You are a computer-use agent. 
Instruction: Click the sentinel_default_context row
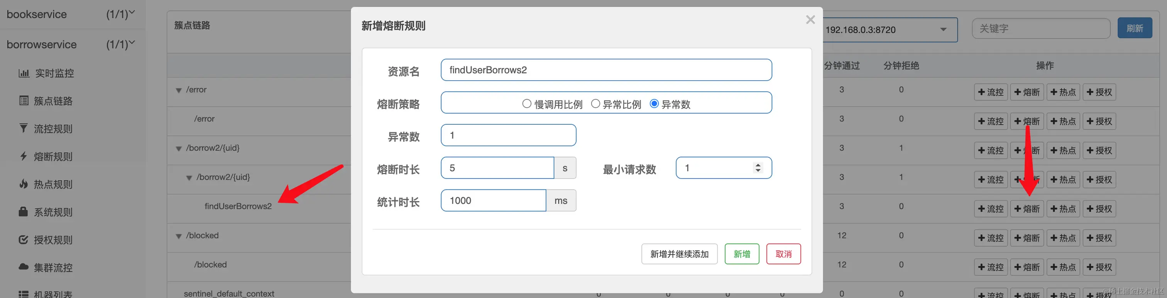pyautogui.click(x=229, y=293)
